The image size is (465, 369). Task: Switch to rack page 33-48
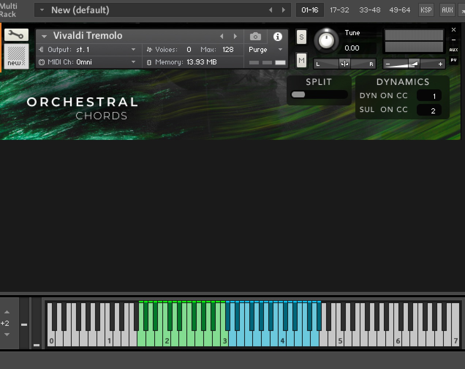pyautogui.click(x=370, y=10)
